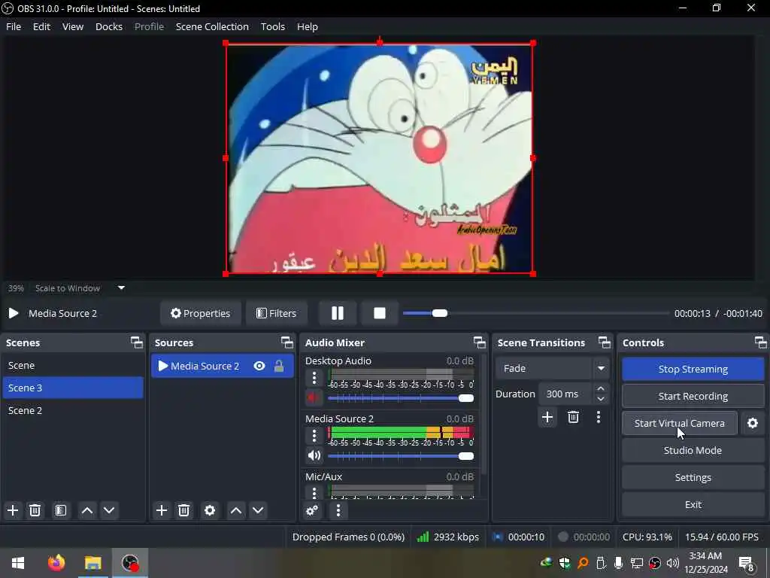Delete scene transition with trash icon
Viewport: 770px width, 578px height.
(573, 417)
